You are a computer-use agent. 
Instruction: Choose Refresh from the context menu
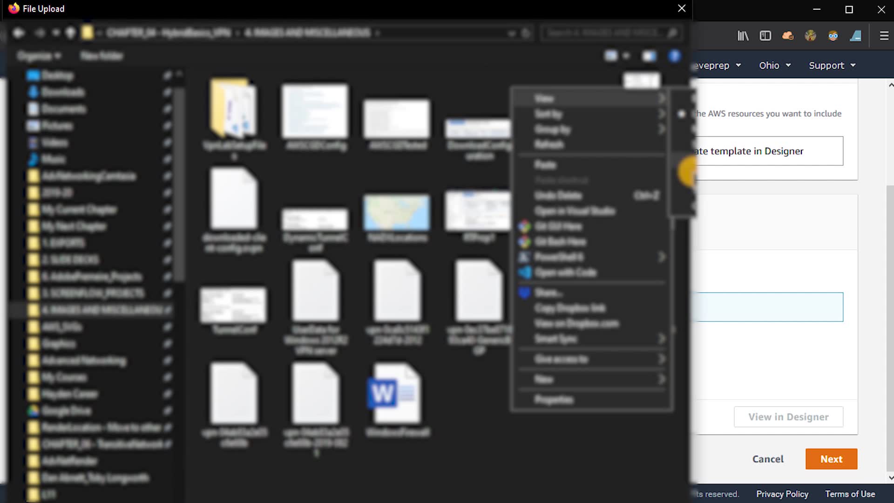549,144
